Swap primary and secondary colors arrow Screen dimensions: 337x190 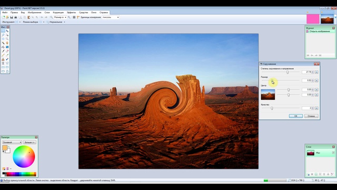coord(9,147)
